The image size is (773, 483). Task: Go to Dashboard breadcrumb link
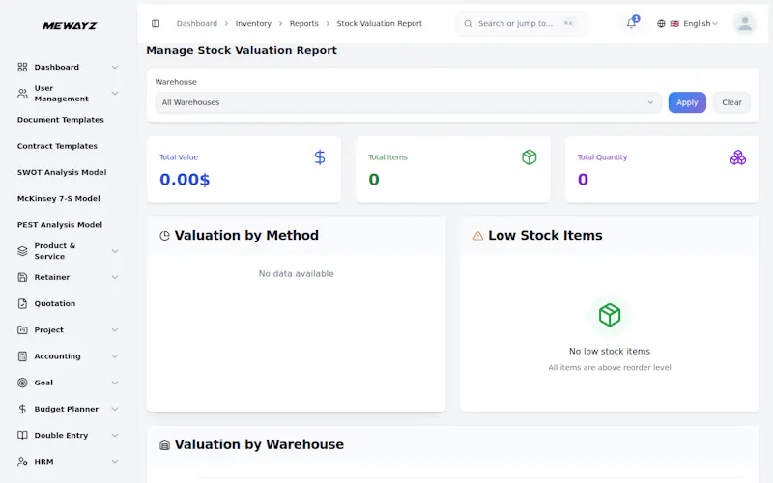[x=197, y=23]
